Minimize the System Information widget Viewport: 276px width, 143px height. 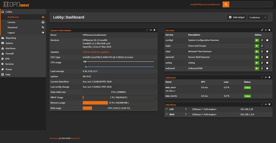[151, 30]
